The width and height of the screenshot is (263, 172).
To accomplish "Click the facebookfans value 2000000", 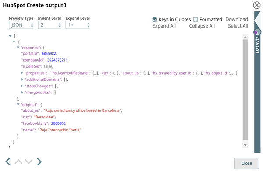I will click(58, 124).
